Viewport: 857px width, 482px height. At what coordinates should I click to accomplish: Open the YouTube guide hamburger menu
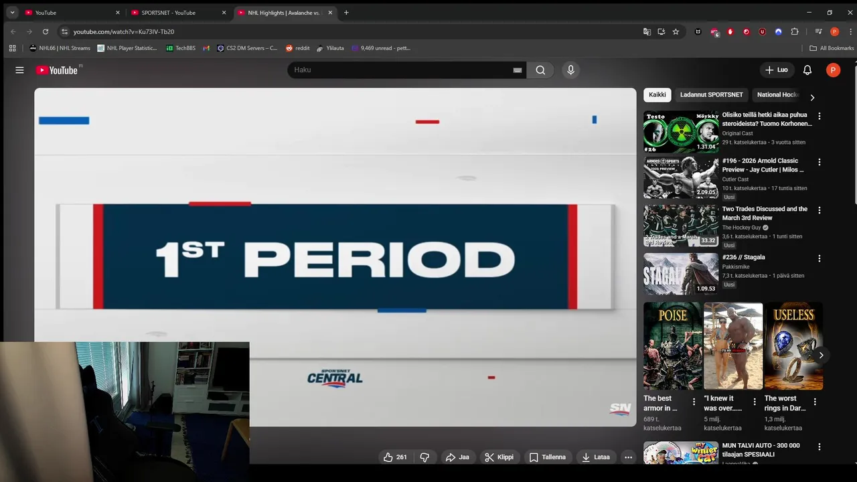click(19, 70)
